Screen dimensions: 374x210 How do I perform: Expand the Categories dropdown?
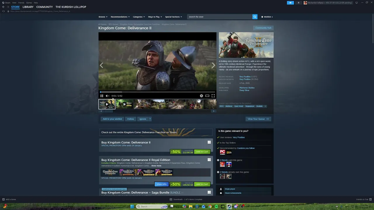pos(139,17)
